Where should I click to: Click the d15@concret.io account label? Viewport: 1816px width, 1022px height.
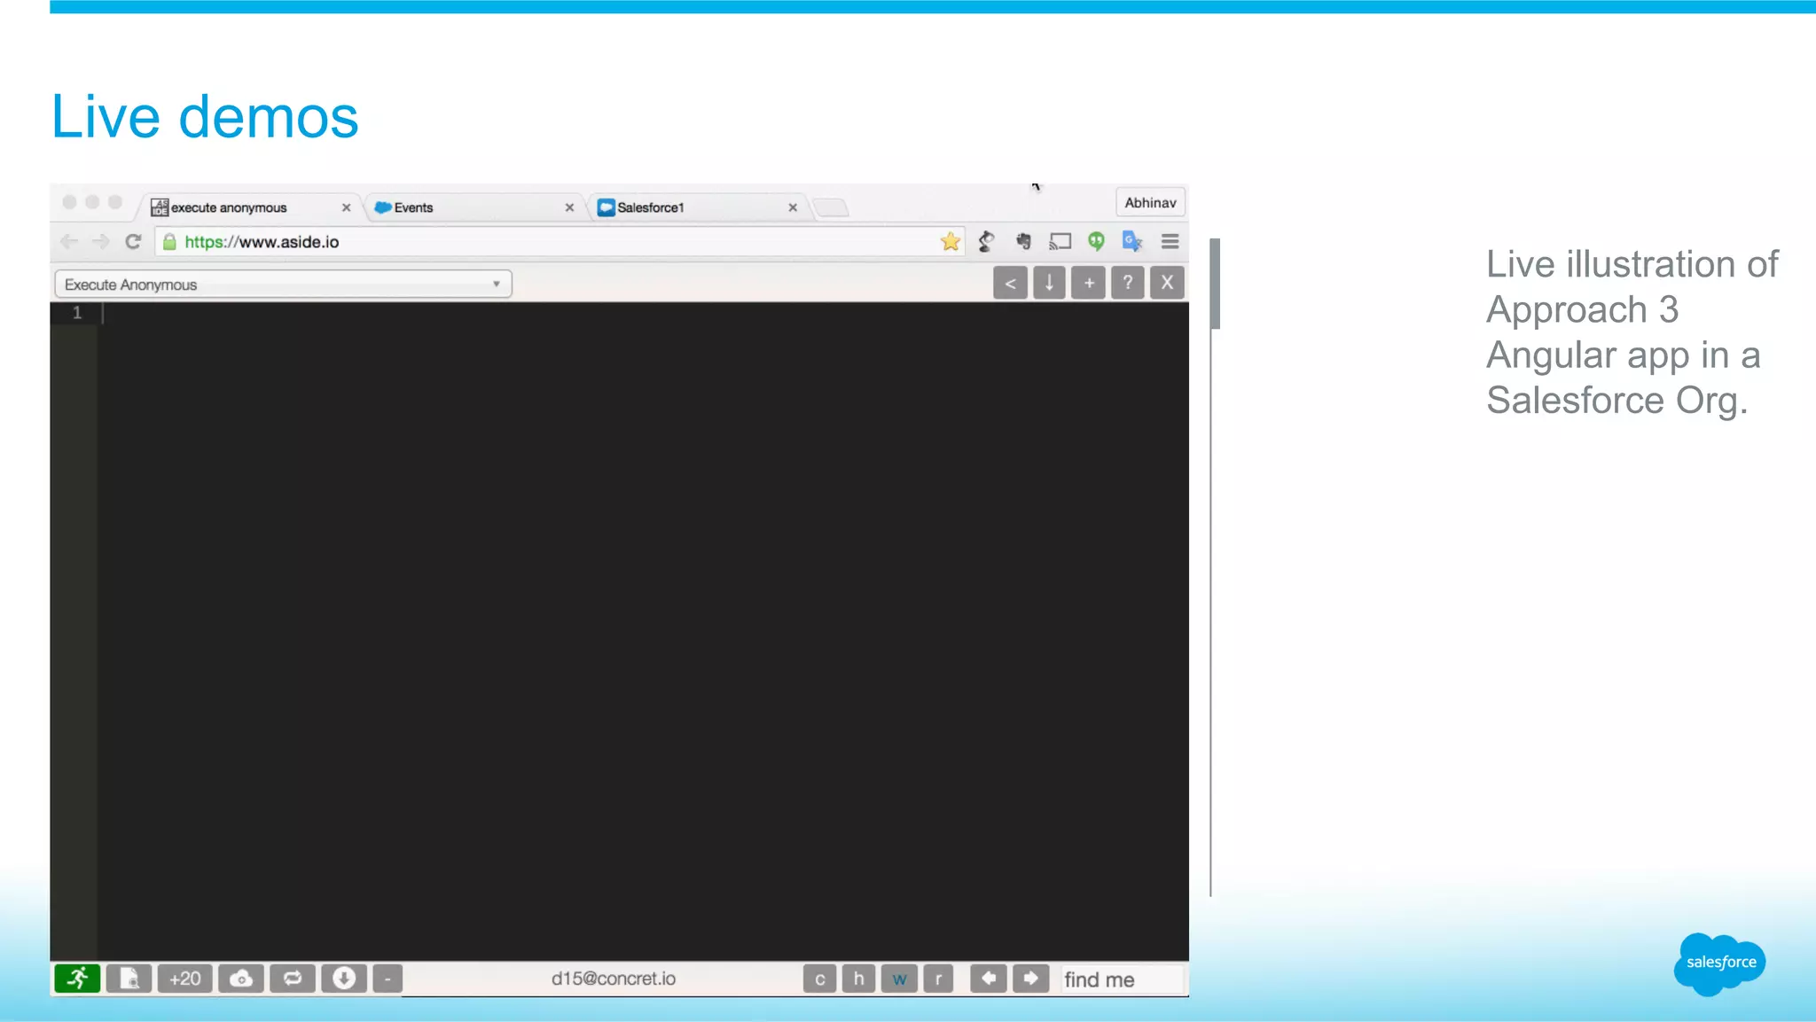pyautogui.click(x=614, y=979)
